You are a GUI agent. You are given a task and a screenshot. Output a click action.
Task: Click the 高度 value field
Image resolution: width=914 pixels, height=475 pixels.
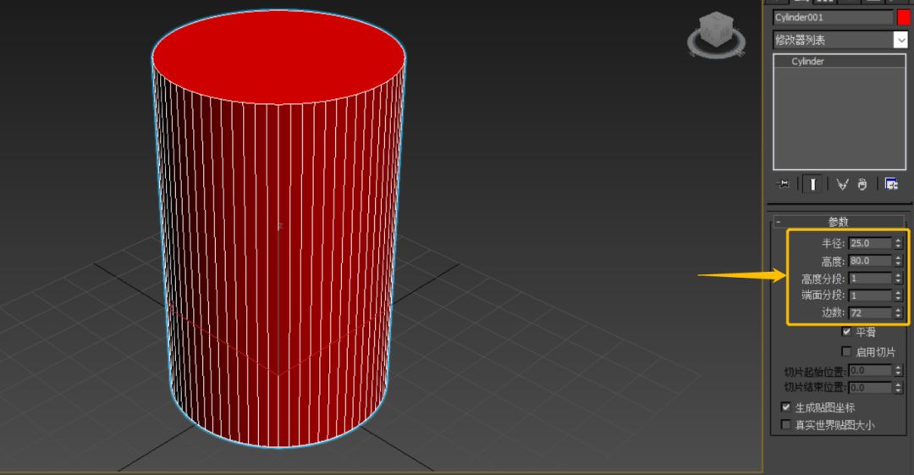870,261
